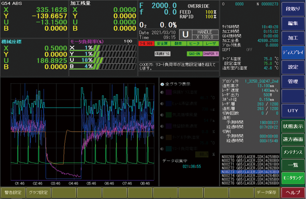Open the red ヘルプ help button
Image resolution: width=306 pixels, height=199 pixels.
coord(293,192)
